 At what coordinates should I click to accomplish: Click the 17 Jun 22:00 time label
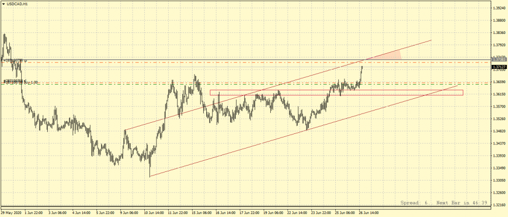[x=250, y=213]
